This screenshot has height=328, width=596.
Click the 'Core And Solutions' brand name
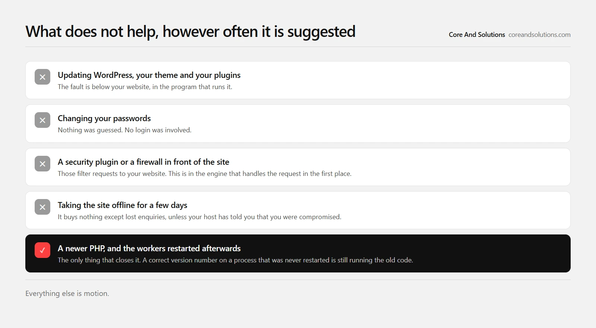click(x=477, y=35)
